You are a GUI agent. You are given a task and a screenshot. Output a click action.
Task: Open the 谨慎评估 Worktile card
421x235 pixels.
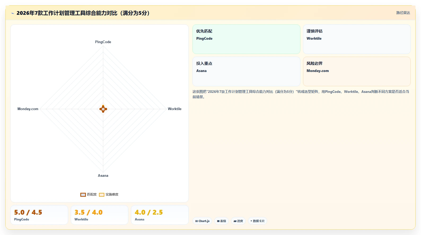pos(357,39)
